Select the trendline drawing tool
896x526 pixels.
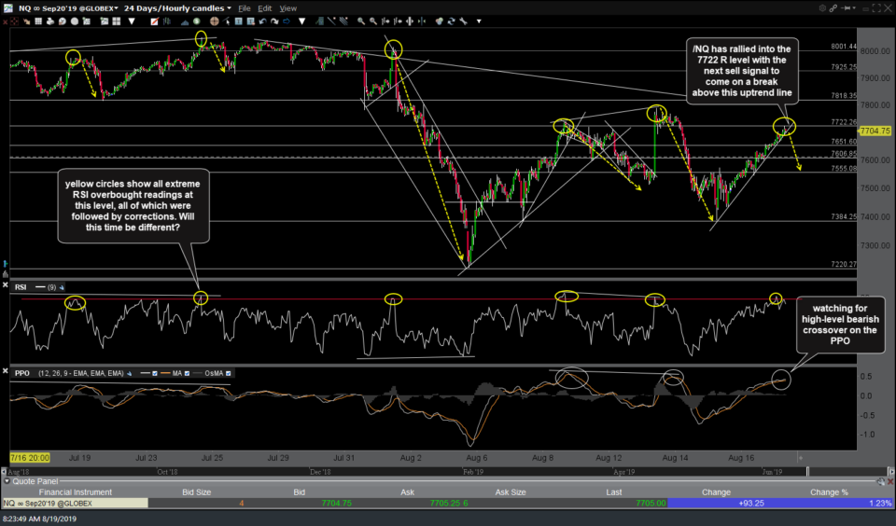coord(331,21)
